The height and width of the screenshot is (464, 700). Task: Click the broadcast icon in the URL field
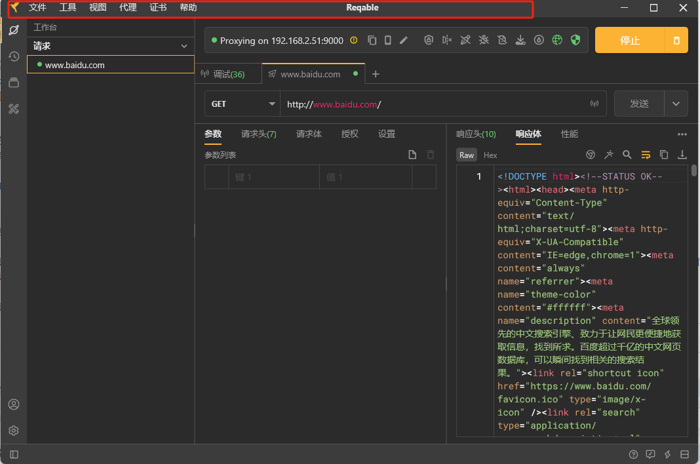tap(594, 104)
